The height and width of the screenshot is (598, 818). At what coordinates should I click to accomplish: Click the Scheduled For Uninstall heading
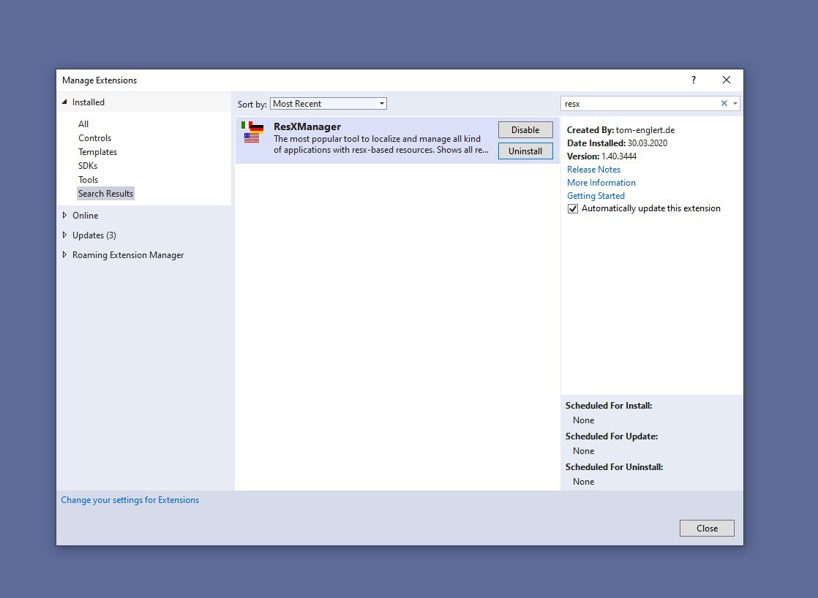(x=614, y=467)
